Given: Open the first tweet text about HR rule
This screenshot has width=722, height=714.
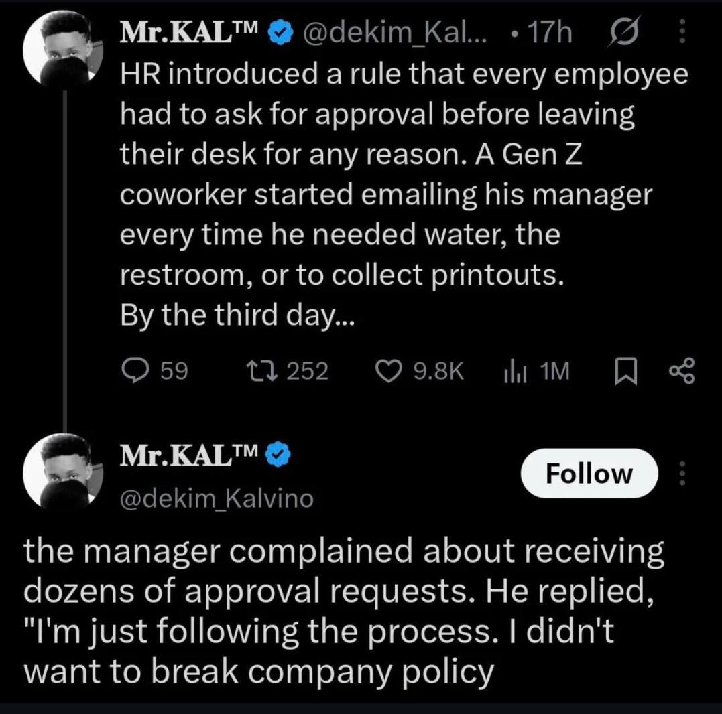Looking at the screenshot, I should (x=404, y=194).
